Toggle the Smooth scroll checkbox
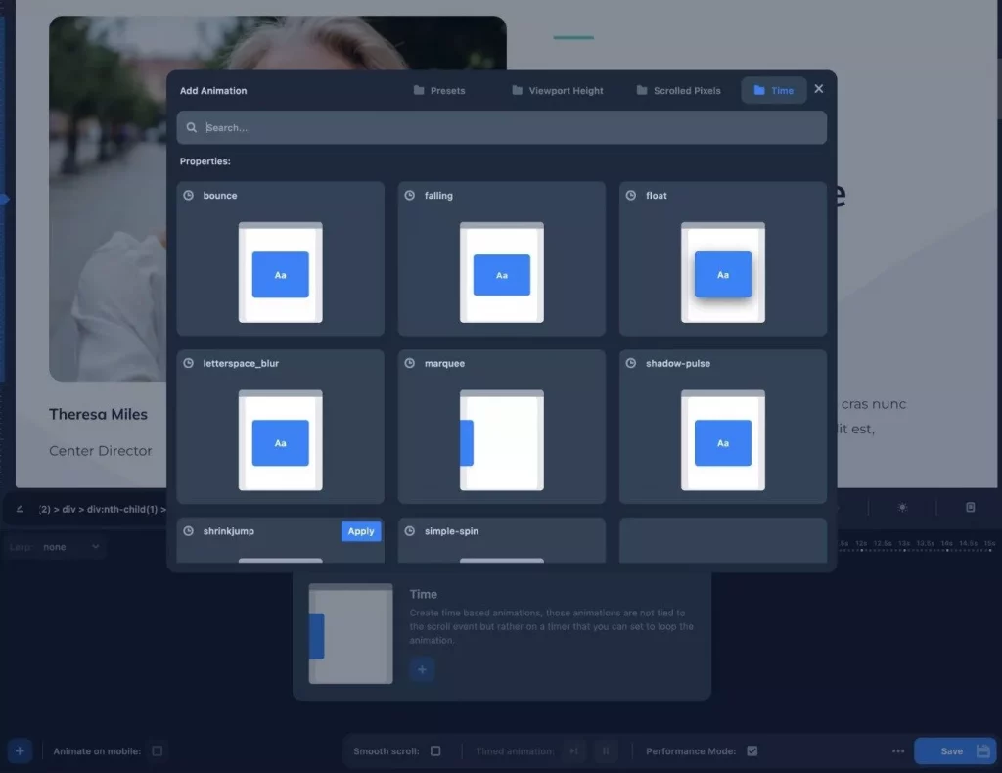This screenshot has height=773, width=1002. (435, 751)
